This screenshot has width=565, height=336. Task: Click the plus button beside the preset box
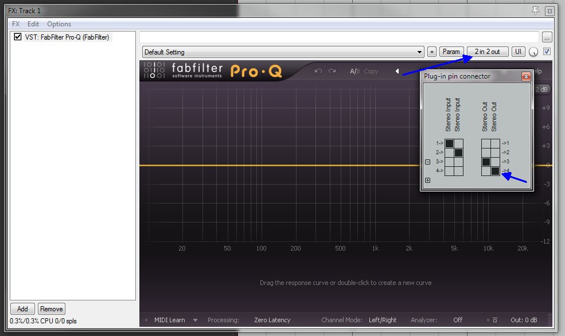pyautogui.click(x=432, y=52)
